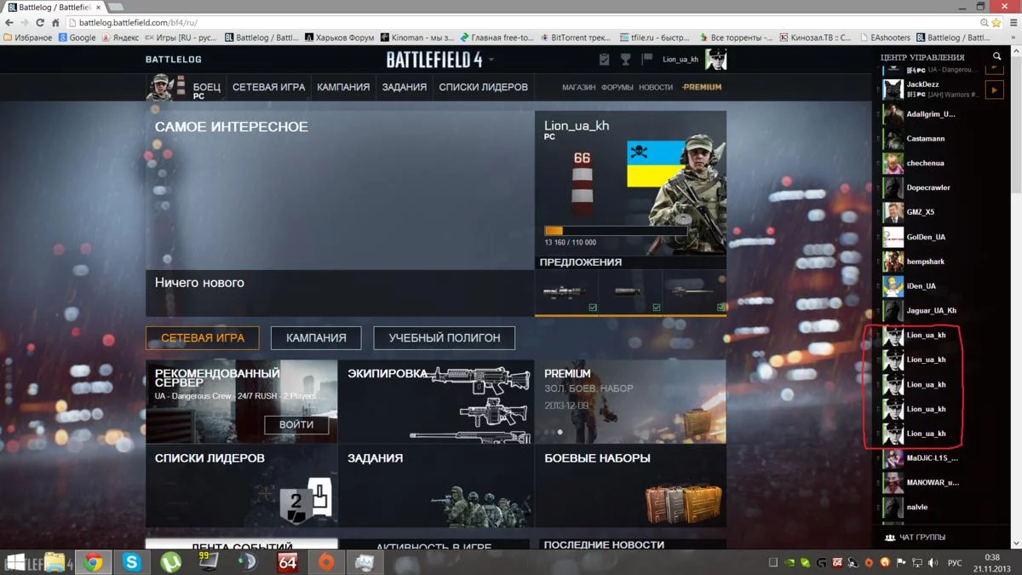This screenshot has width=1022, height=575.
Task: Open the trophy awards icon in header
Action: pyautogui.click(x=625, y=59)
